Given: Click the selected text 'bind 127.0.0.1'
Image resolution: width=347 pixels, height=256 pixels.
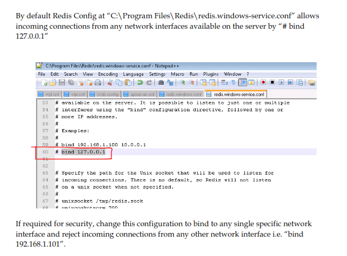Looking at the screenshot, I should coord(83,152).
